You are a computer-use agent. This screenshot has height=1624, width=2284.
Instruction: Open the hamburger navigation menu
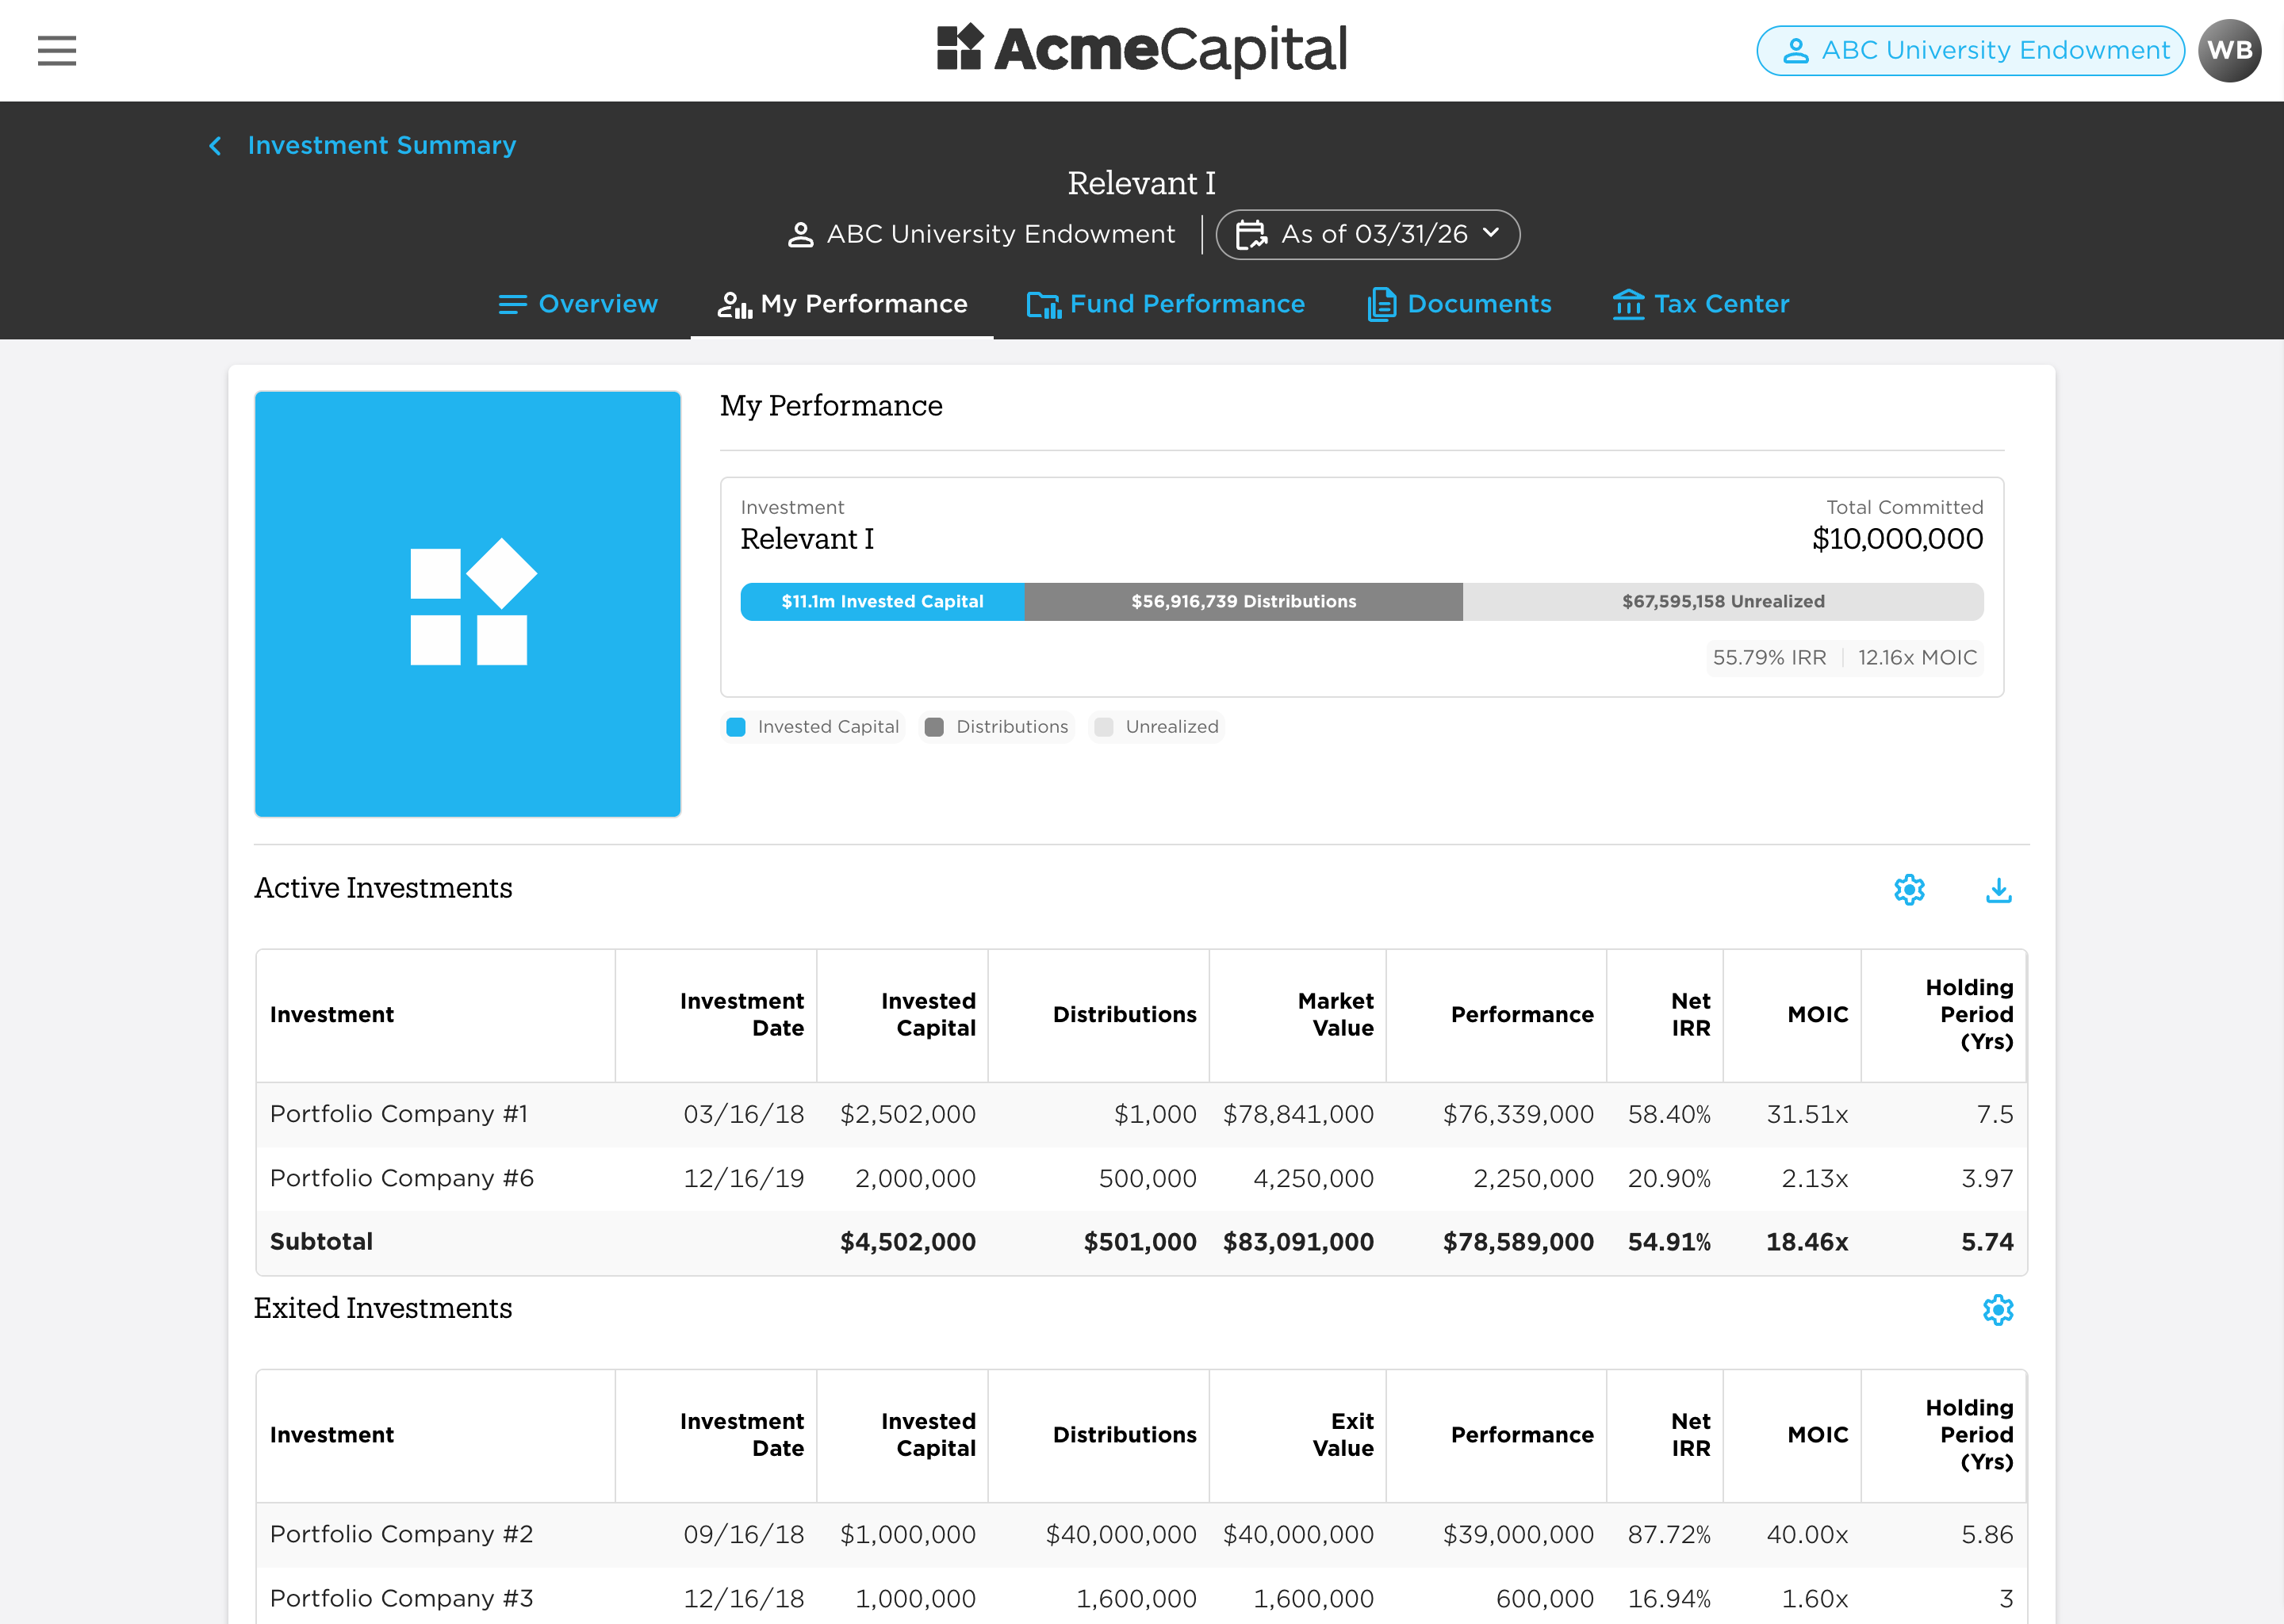coord(57,50)
